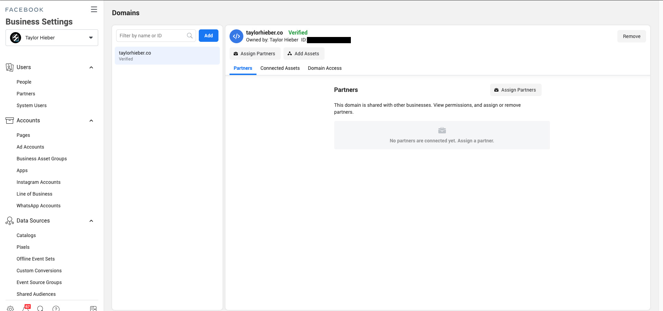Click the Taylor Hieber business avatar icon
The width and height of the screenshot is (663, 311).
pos(16,38)
